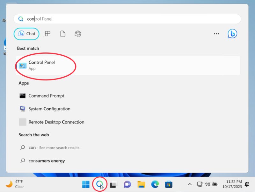The width and height of the screenshot is (255, 192).
Task: Open search suggestion for consumers energy
Action: point(47,161)
